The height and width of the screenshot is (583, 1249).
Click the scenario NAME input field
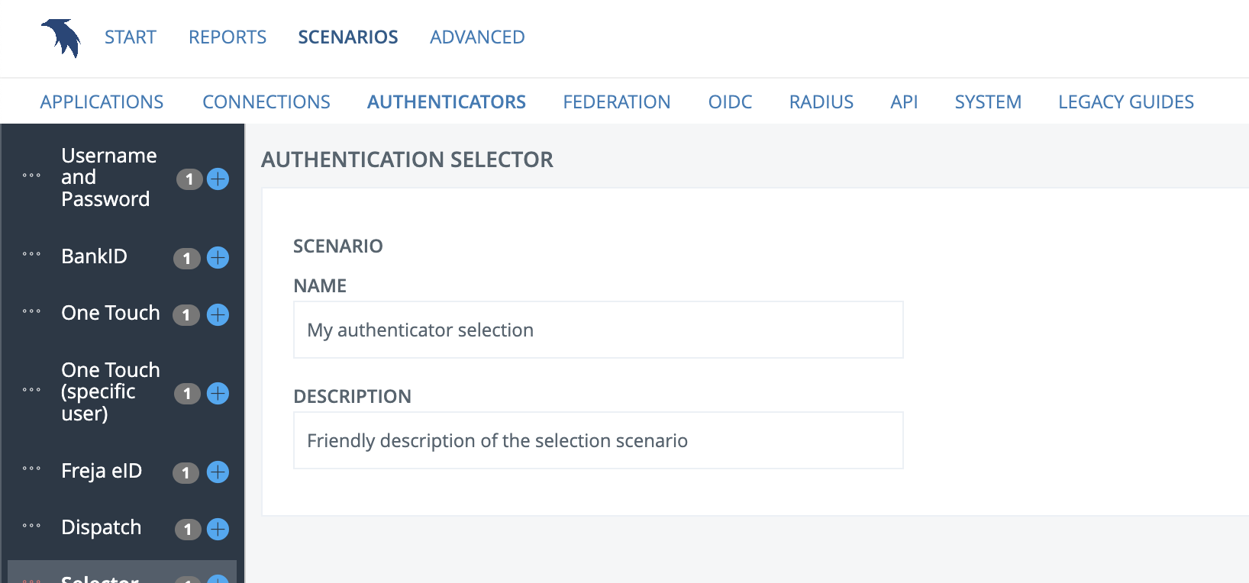[x=599, y=330]
